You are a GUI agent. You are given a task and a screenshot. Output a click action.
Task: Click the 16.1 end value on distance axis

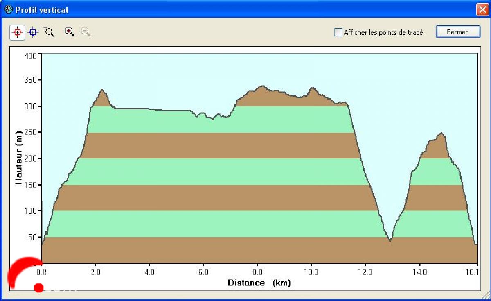tap(474, 272)
